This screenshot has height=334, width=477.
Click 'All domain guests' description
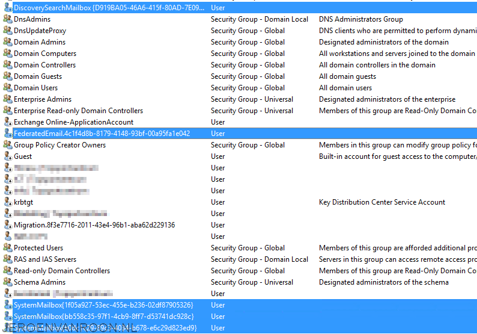coord(347,76)
